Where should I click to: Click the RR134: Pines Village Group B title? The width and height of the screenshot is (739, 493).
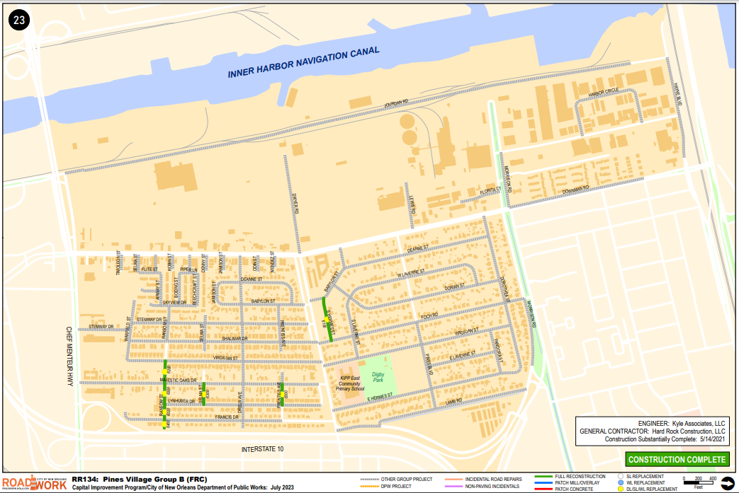[x=140, y=480]
